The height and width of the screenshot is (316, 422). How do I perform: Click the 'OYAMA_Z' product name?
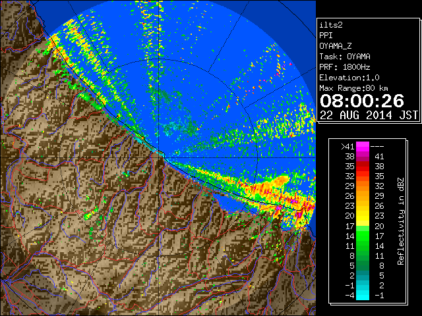(x=336, y=46)
